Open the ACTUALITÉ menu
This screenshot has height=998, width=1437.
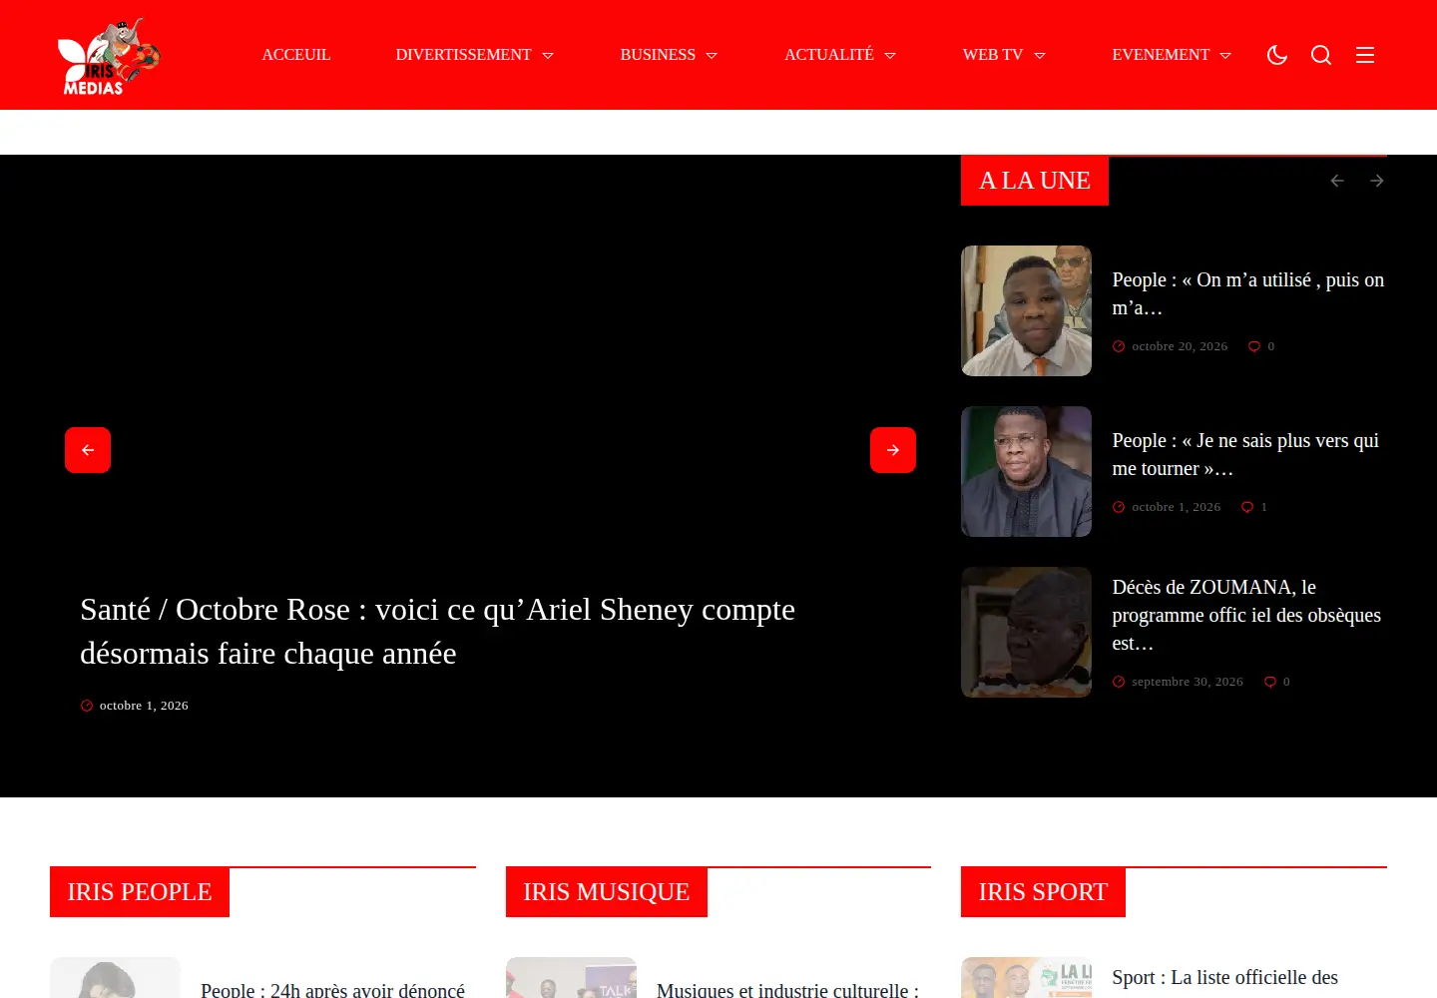click(829, 55)
